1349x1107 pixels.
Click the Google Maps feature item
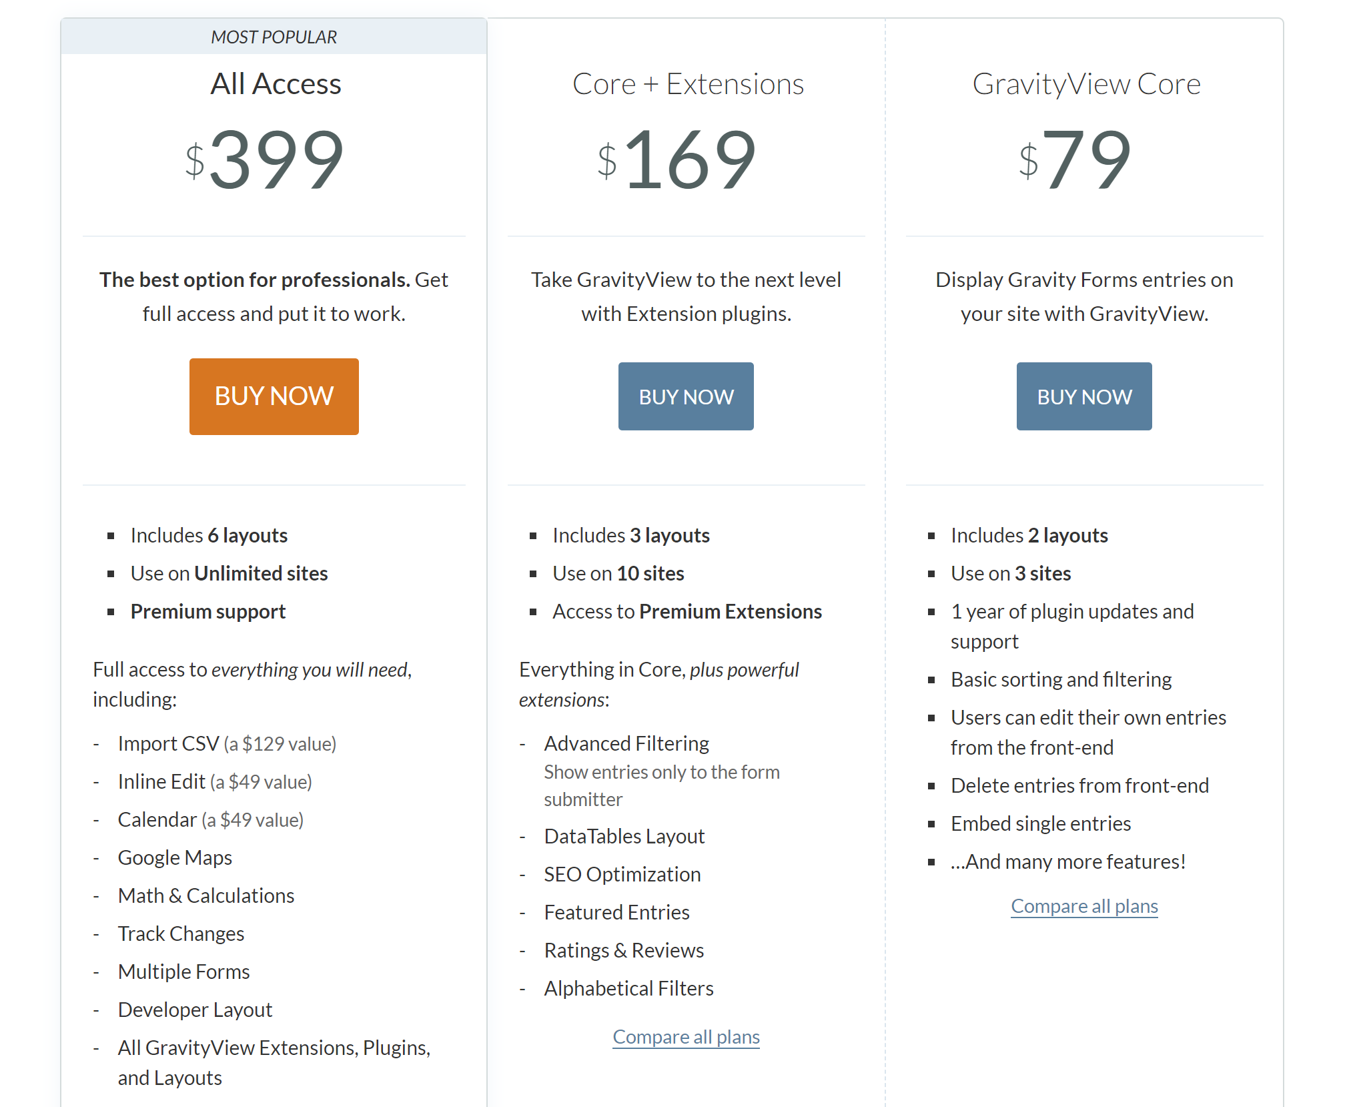click(173, 857)
